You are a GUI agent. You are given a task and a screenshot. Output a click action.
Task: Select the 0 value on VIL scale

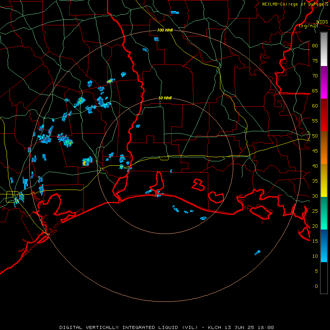pyautogui.click(x=316, y=286)
